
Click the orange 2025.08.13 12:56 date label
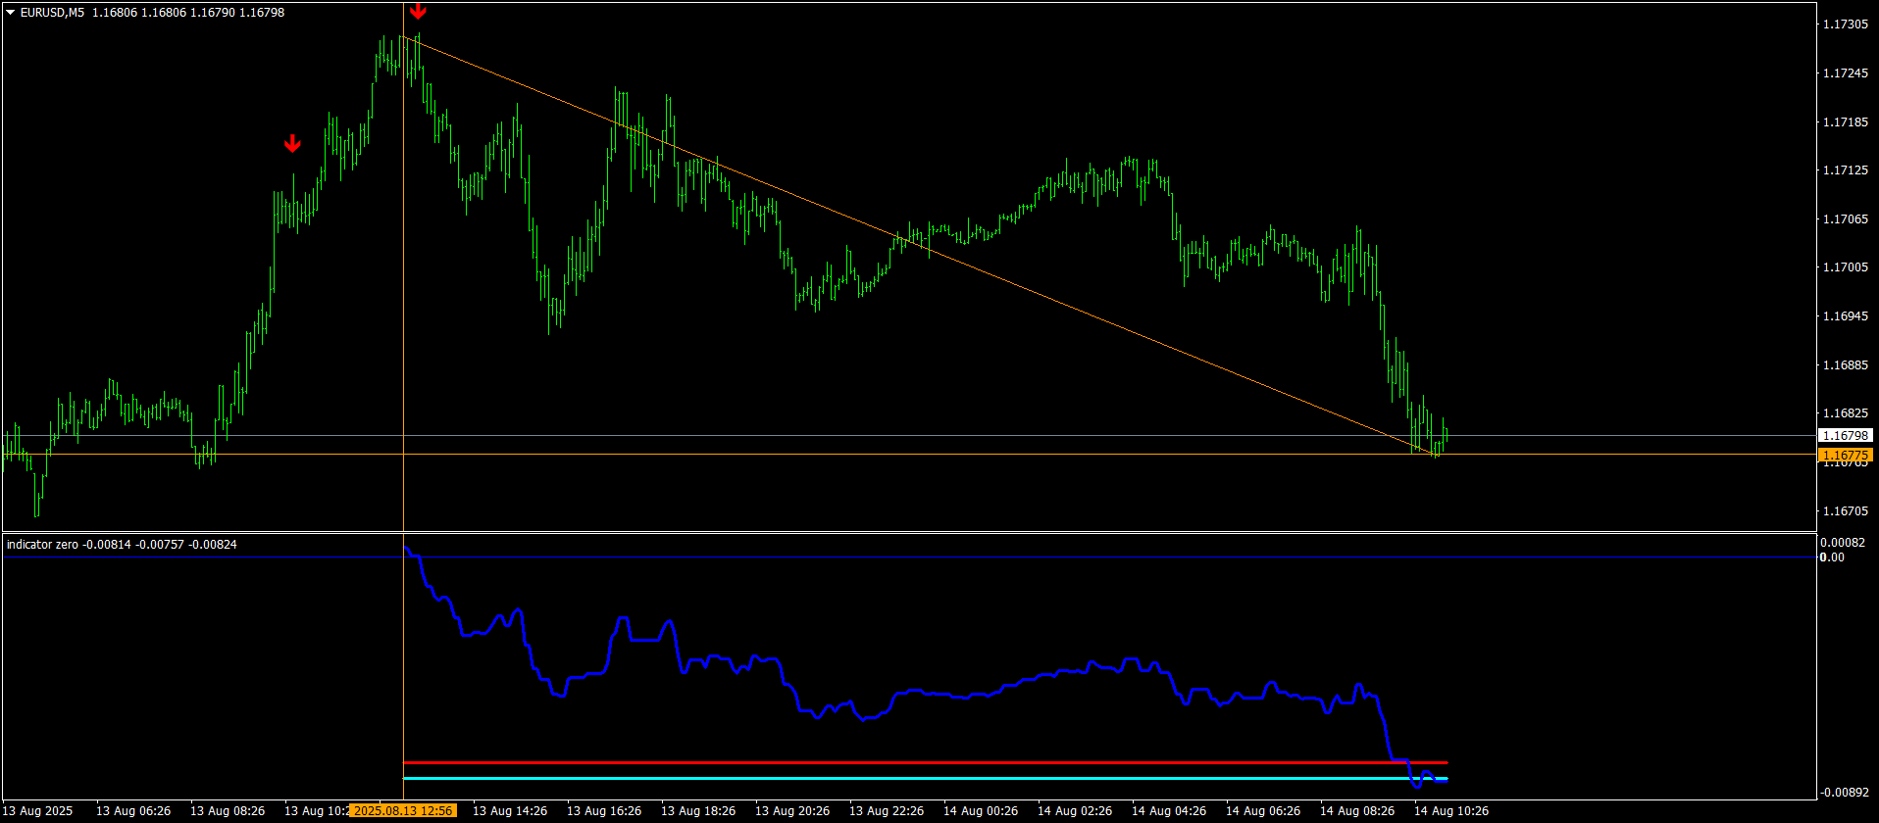403,811
